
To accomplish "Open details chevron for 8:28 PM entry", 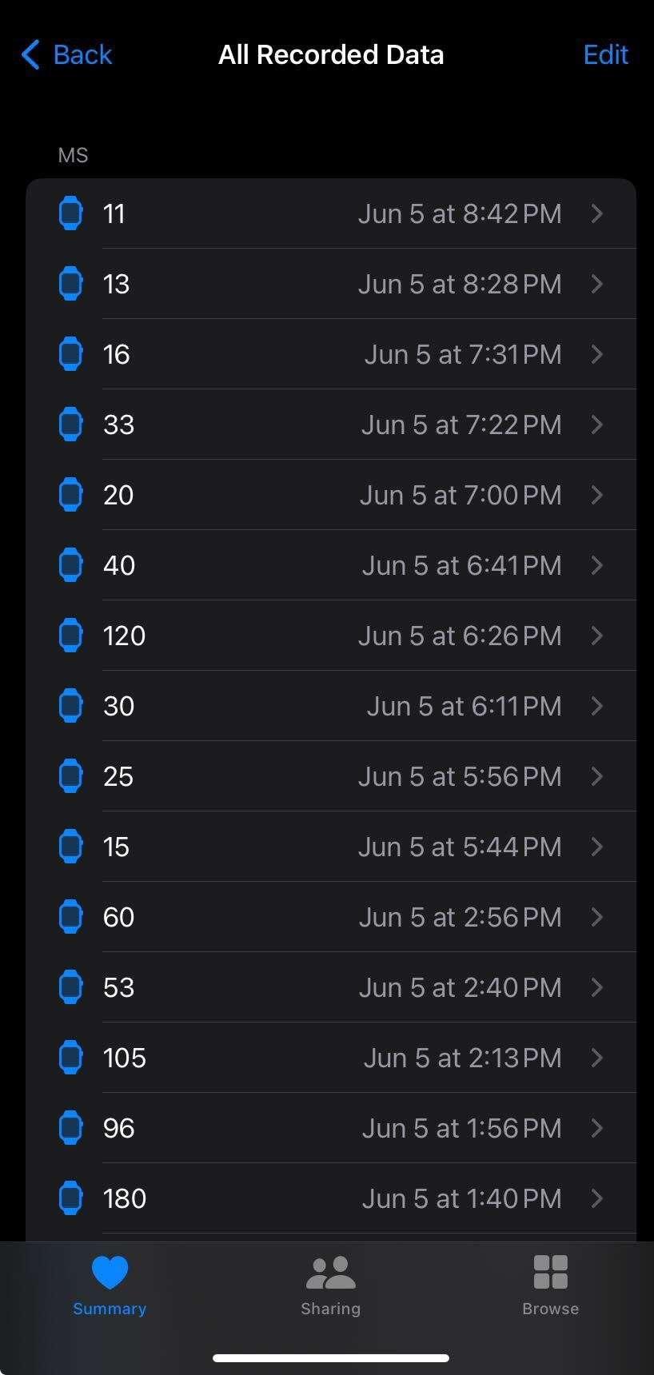I will [x=596, y=284].
